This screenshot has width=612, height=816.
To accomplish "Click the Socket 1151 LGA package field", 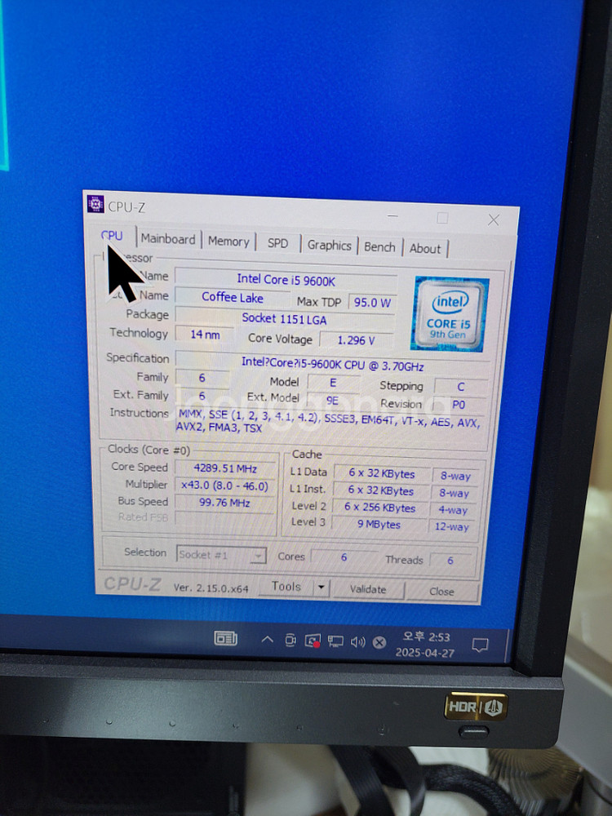I will (x=284, y=318).
